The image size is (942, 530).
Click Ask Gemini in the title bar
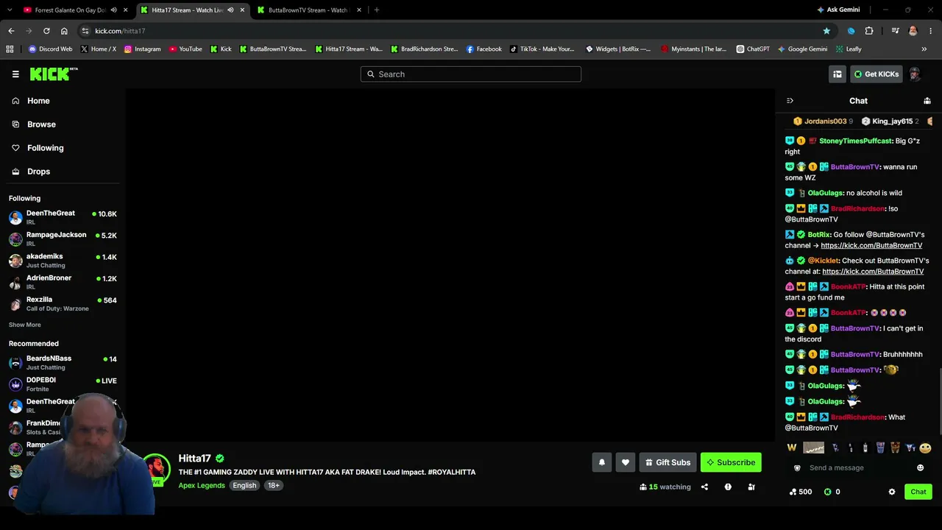tap(838, 10)
